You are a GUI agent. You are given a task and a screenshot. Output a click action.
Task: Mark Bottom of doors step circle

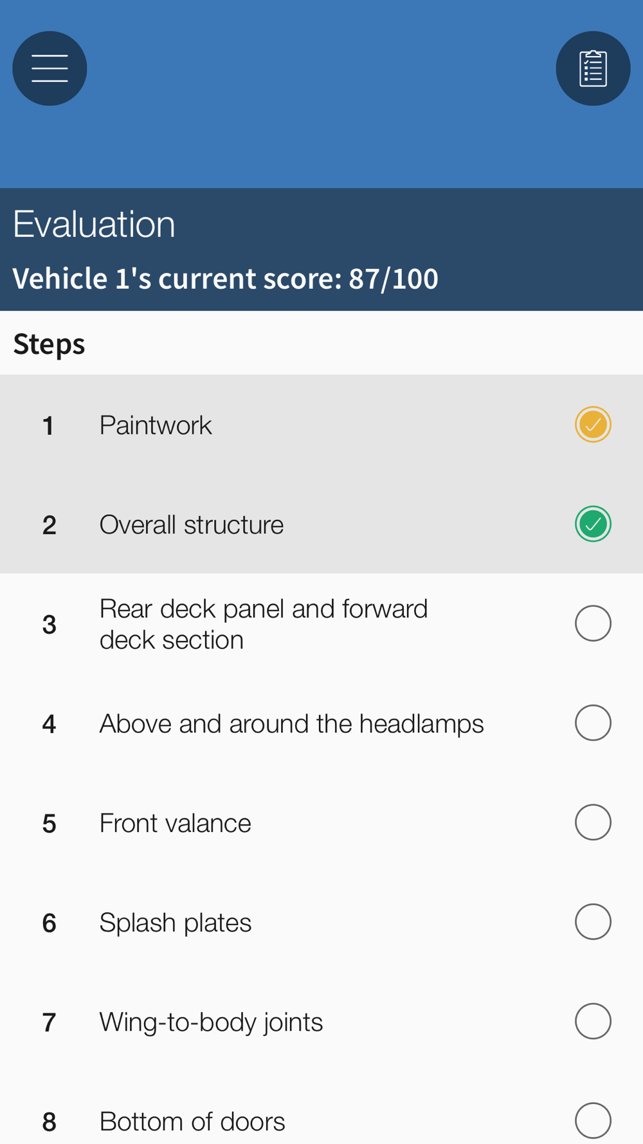coord(593,1121)
